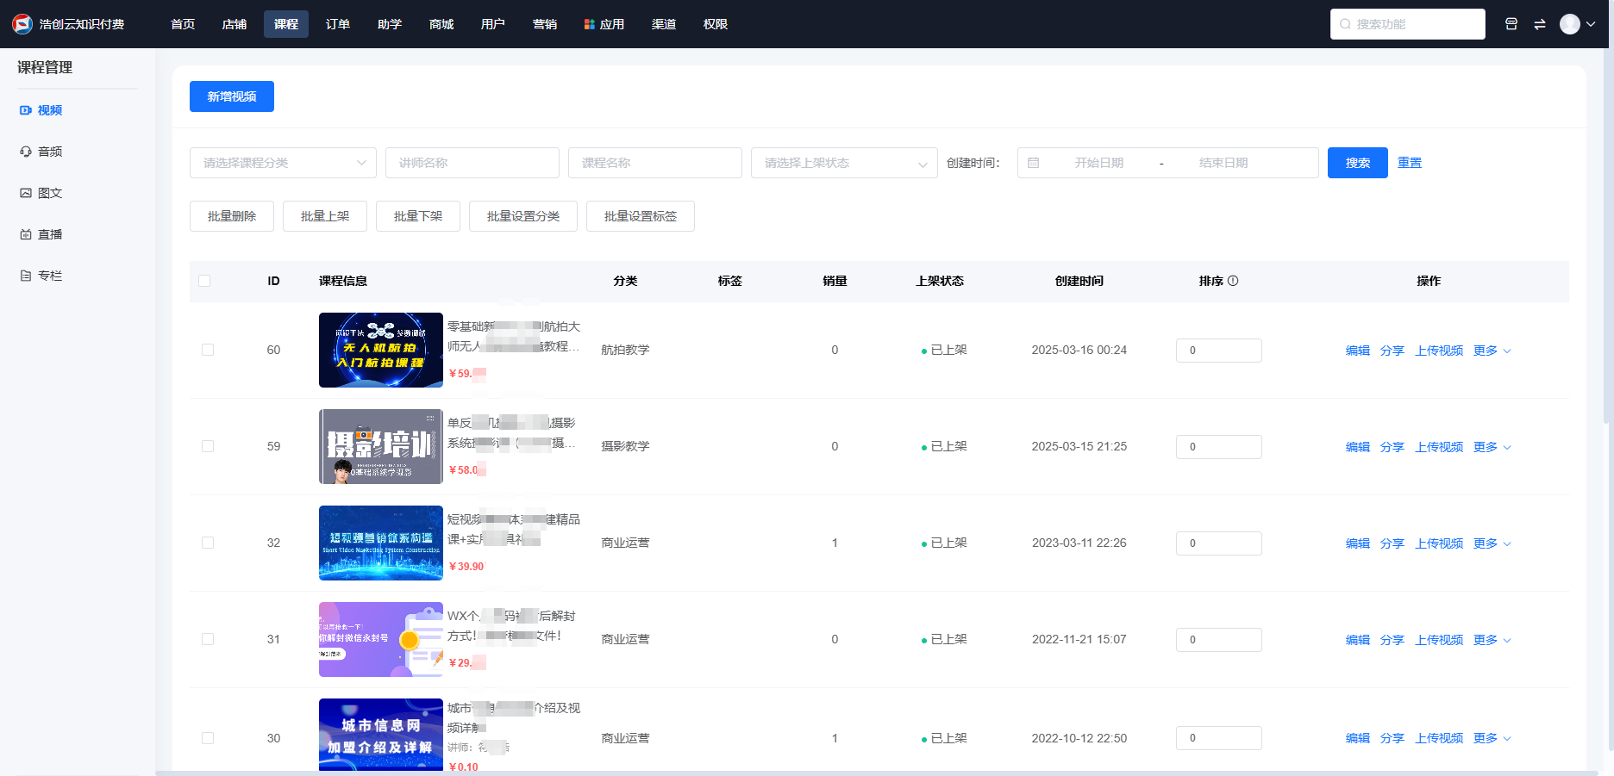The image size is (1614, 776).
Task: Click the 新增视频 button
Action: click(x=232, y=96)
